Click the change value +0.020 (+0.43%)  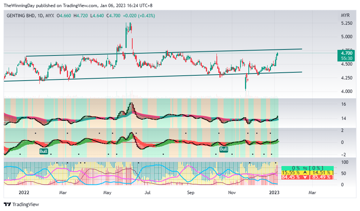[139, 16]
